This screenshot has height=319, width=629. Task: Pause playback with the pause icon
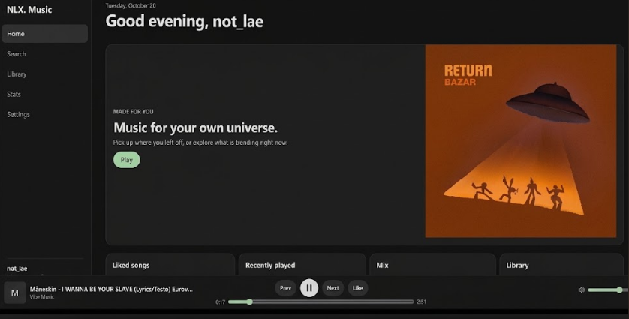309,288
